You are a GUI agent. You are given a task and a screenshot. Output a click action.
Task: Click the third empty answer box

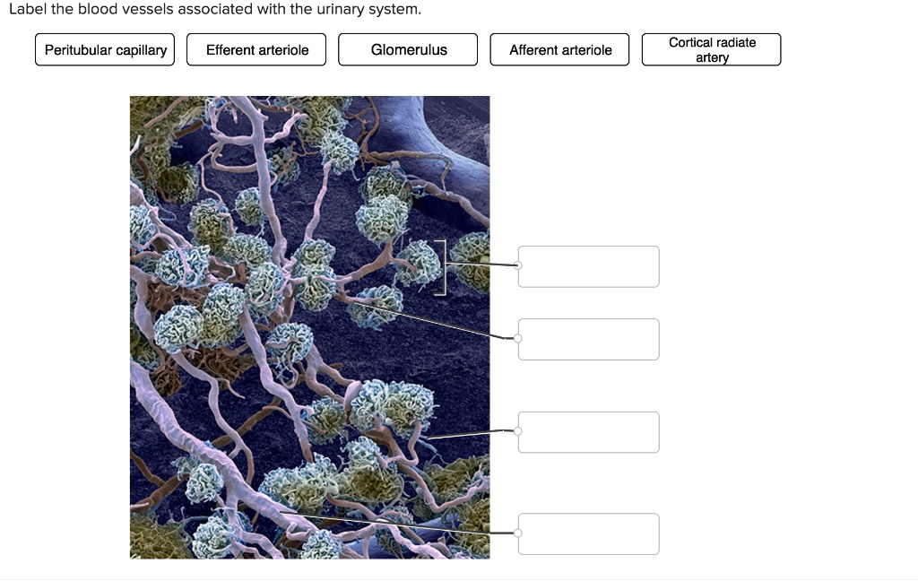tap(588, 431)
